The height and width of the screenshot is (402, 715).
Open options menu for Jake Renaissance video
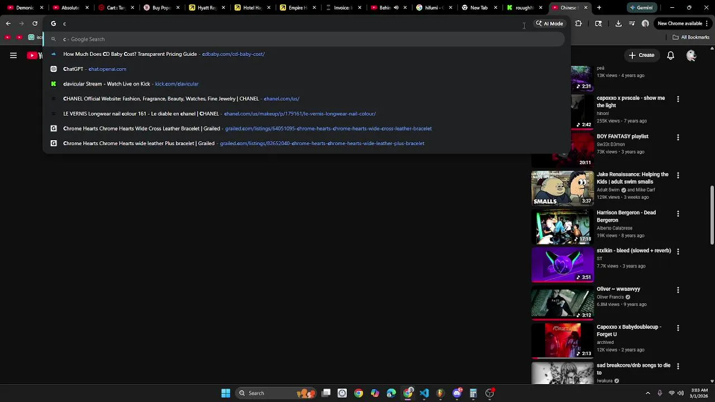tap(678, 175)
